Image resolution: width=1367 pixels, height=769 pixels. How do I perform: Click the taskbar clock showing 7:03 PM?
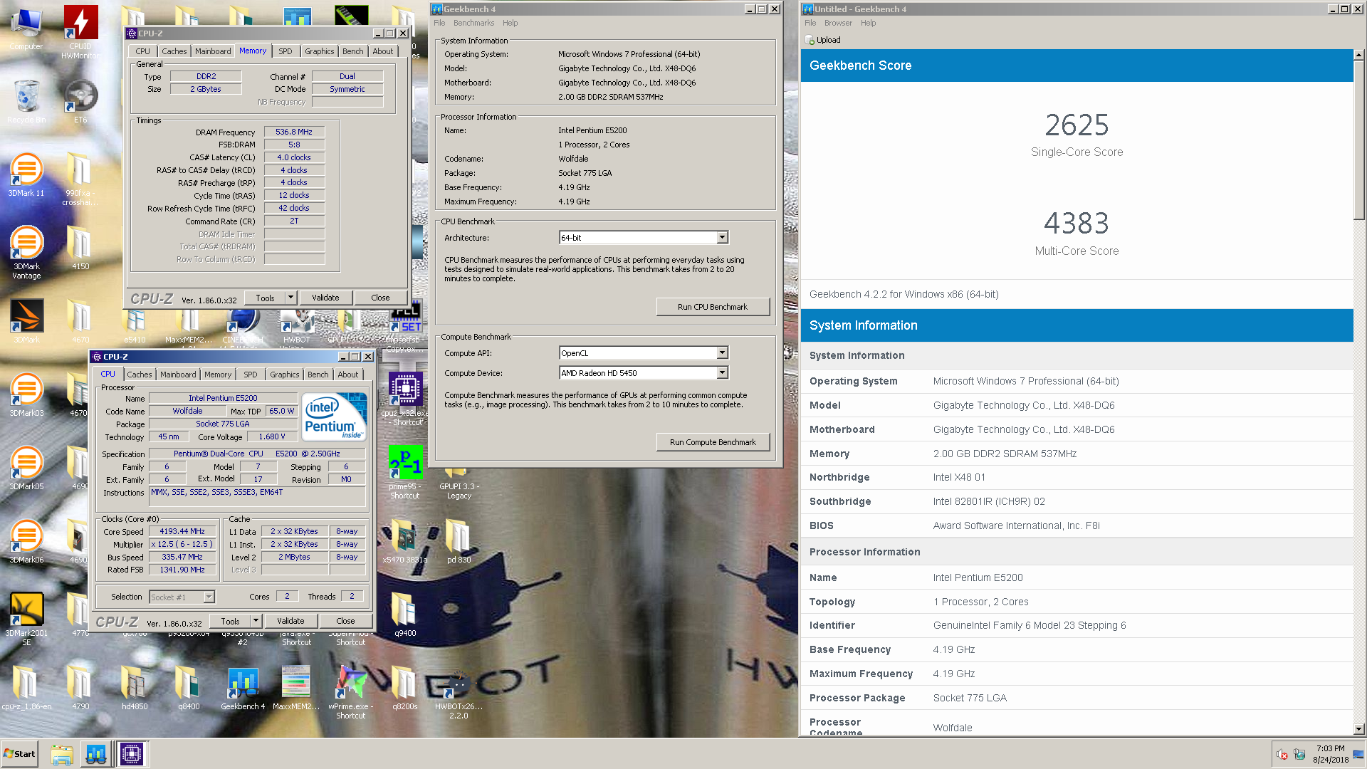point(1330,749)
